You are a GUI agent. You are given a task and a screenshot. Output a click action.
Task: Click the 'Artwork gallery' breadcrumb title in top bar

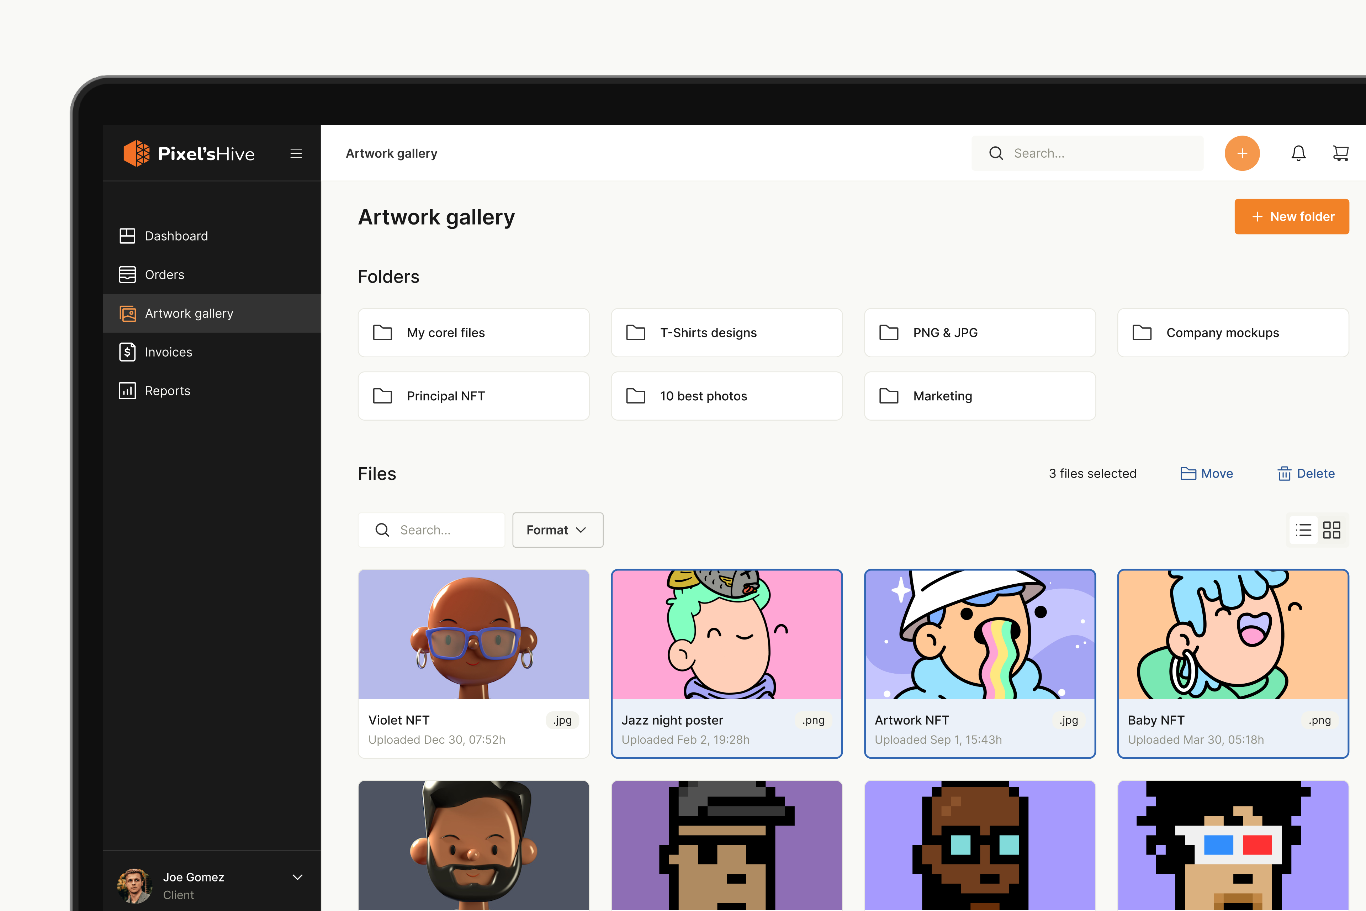pos(391,153)
